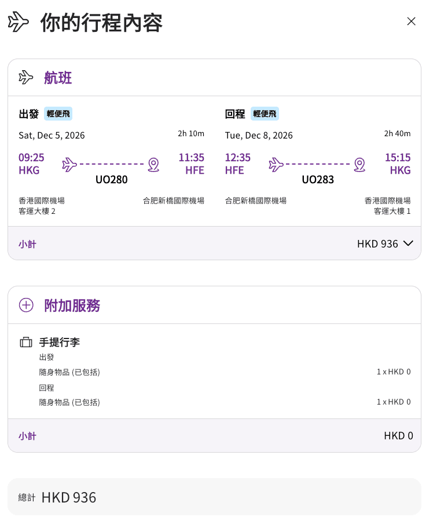433x528 pixels.
Task: Select flight number UO280
Action: click(111, 180)
